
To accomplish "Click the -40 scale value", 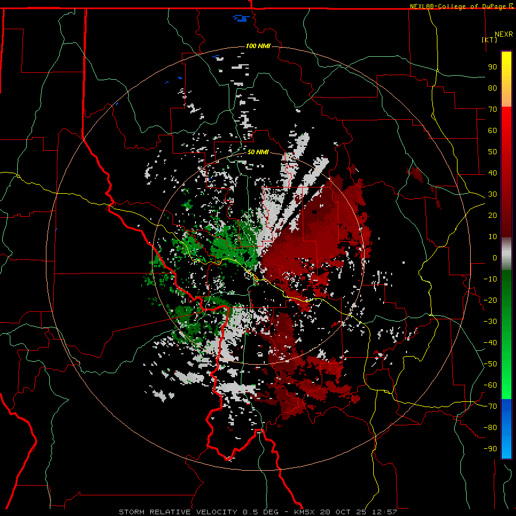I will (490, 343).
